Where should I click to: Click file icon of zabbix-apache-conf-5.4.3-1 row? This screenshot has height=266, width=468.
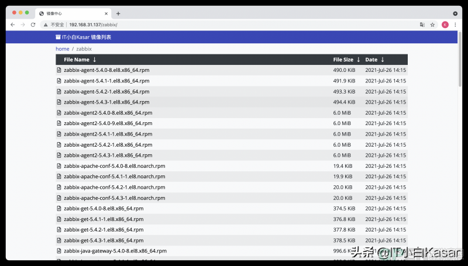click(x=59, y=198)
